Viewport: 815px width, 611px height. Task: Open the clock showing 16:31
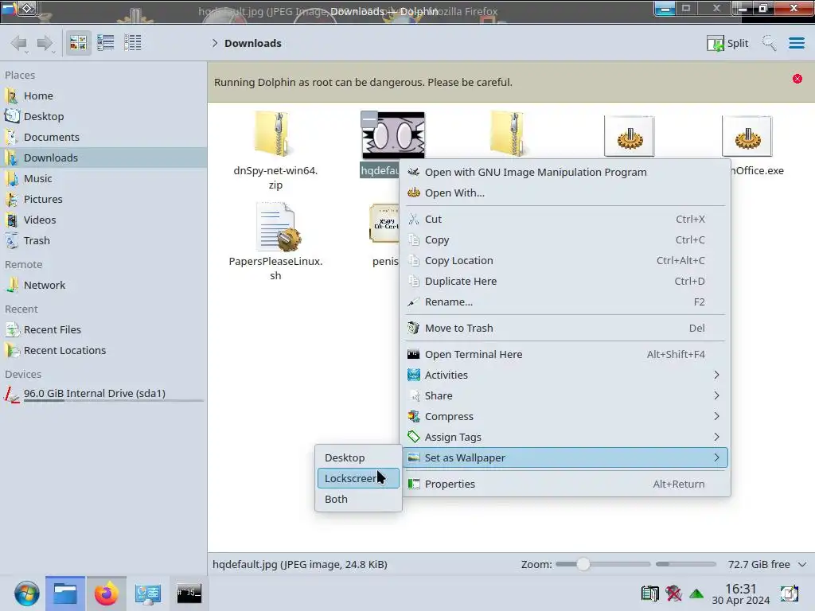click(x=741, y=593)
